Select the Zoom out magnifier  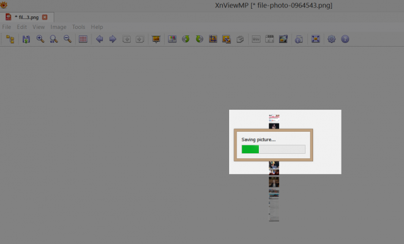[68, 39]
